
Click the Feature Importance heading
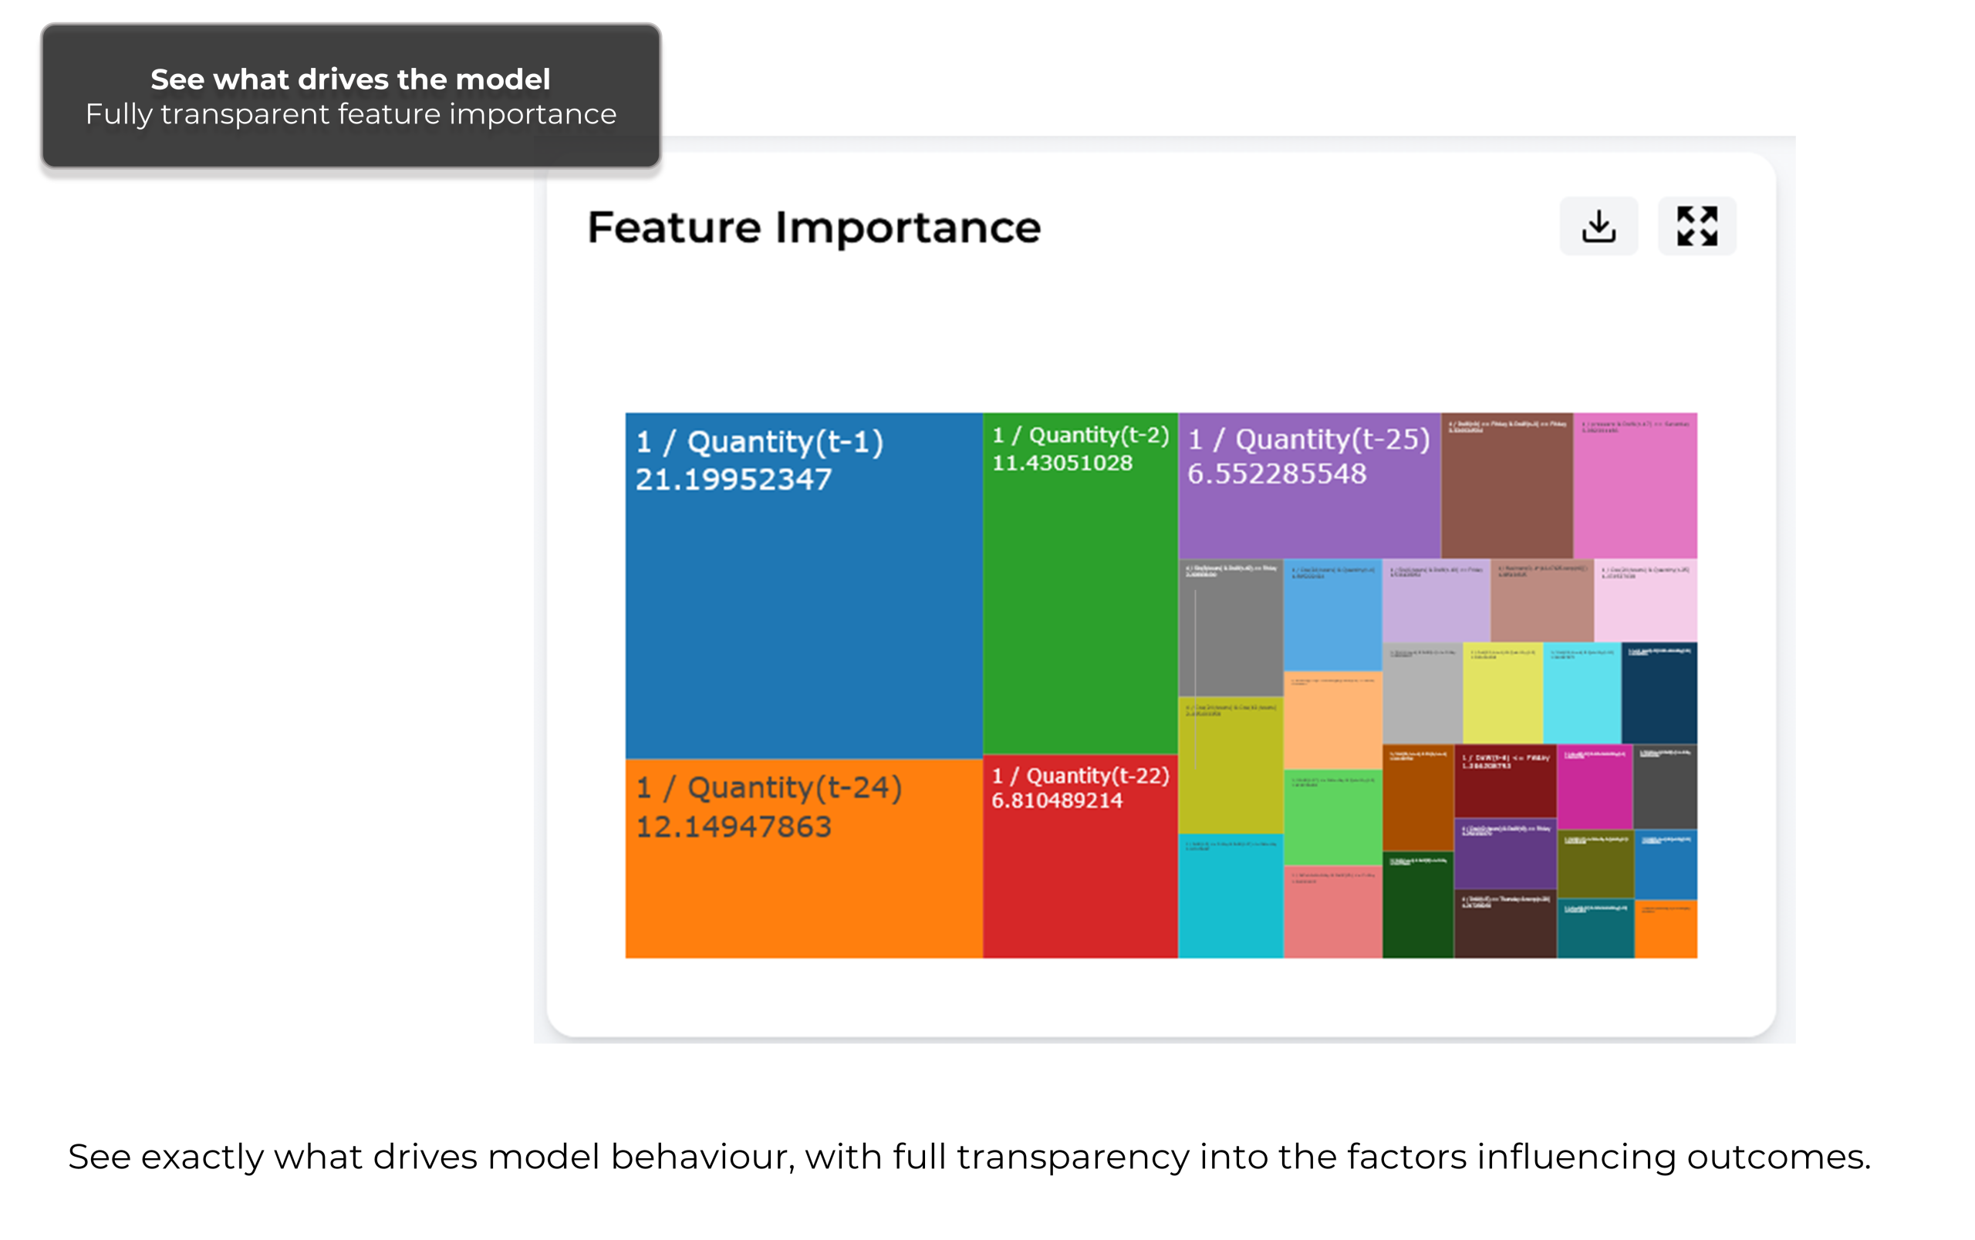(814, 227)
